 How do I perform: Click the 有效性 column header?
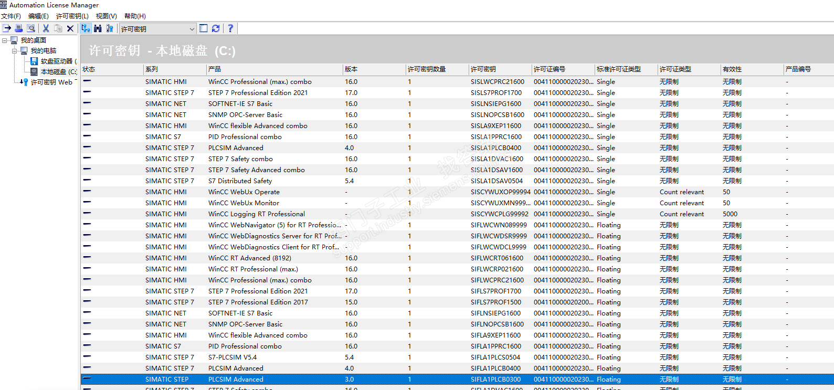point(752,69)
